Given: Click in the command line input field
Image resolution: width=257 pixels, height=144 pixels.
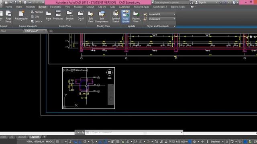Looking at the screenshot, I should (135, 132).
